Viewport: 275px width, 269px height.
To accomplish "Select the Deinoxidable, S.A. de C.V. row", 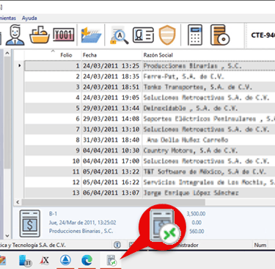I will (x=150, y=108).
